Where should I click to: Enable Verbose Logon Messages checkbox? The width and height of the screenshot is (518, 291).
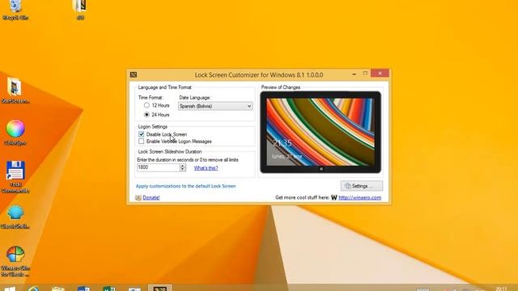point(142,141)
